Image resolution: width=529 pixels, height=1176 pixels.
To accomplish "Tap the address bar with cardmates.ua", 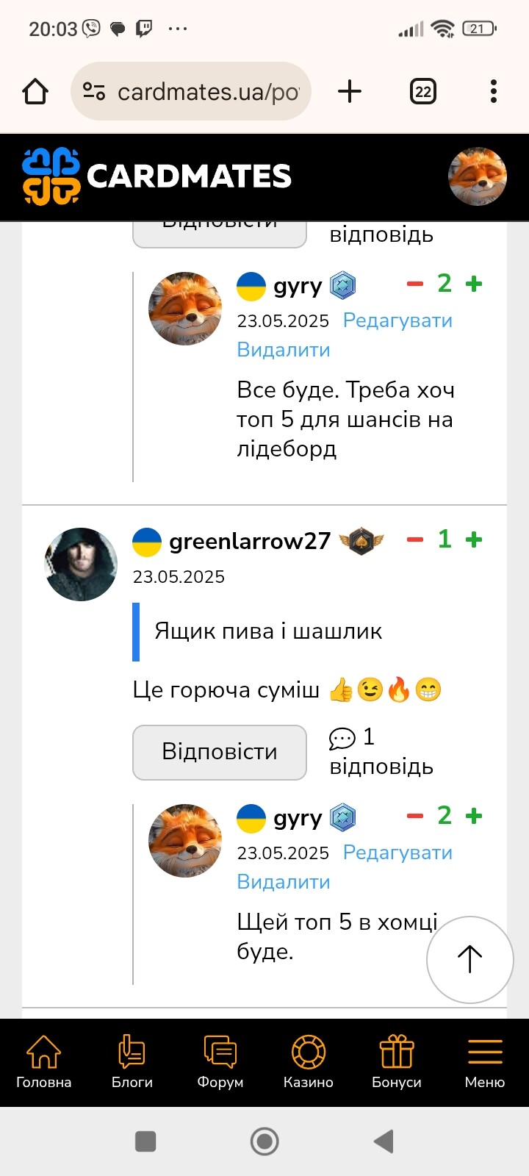I will click(x=191, y=92).
